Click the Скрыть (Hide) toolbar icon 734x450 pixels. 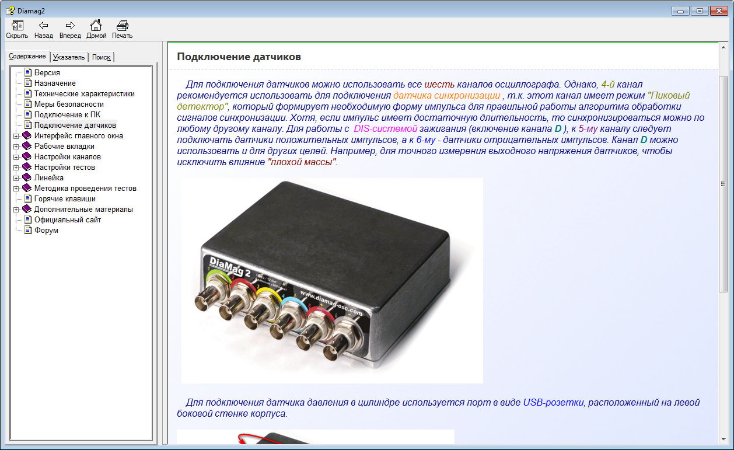[x=17, y=25]
